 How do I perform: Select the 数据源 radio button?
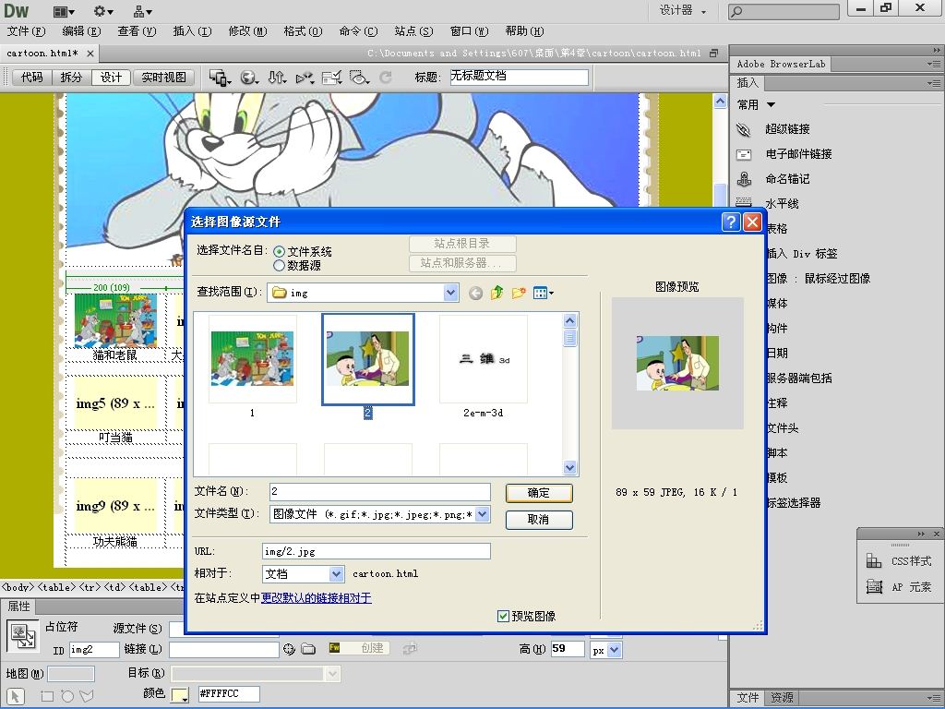click(279, 265)
